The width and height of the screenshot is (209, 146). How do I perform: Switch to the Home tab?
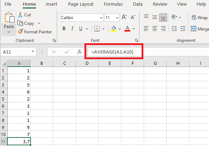coord(29,4)
